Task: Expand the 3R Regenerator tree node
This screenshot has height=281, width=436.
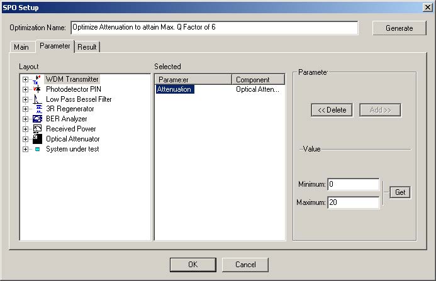Action: tap(25, 109)
